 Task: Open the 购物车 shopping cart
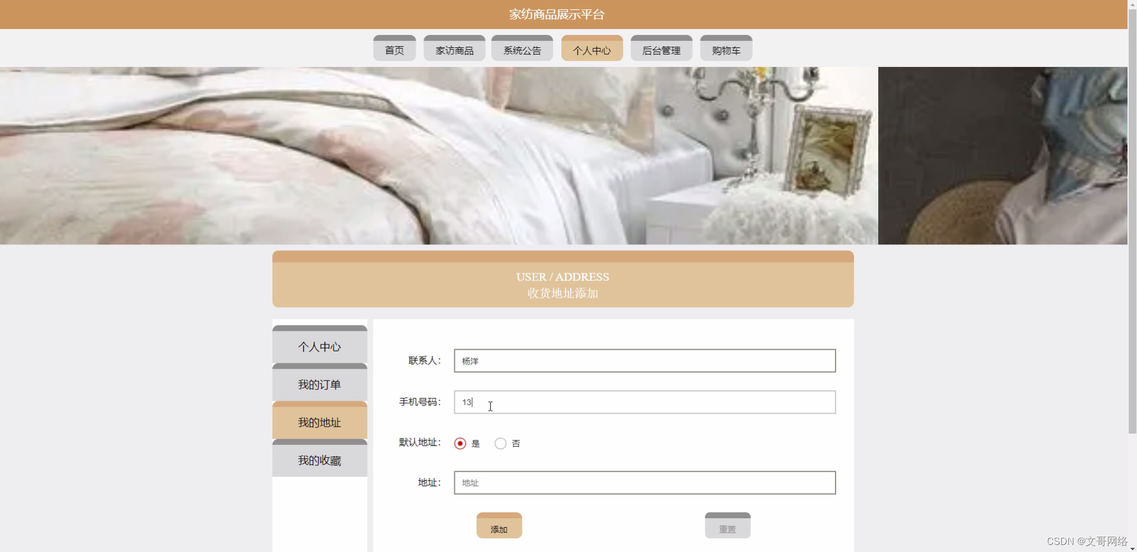(726, 48)
